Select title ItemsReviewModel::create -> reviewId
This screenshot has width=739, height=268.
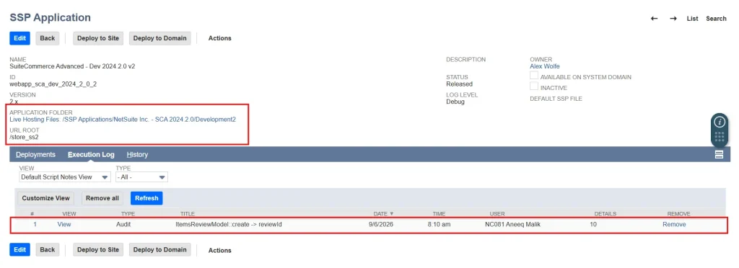[x=228, y=224]
